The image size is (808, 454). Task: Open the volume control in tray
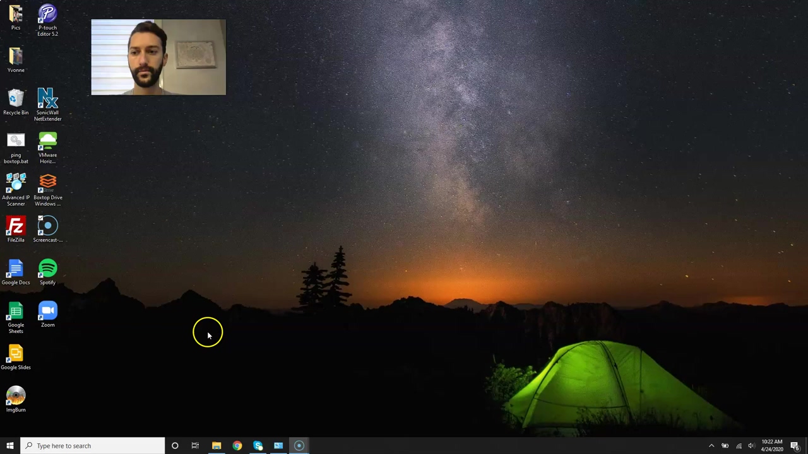[751, 446]
